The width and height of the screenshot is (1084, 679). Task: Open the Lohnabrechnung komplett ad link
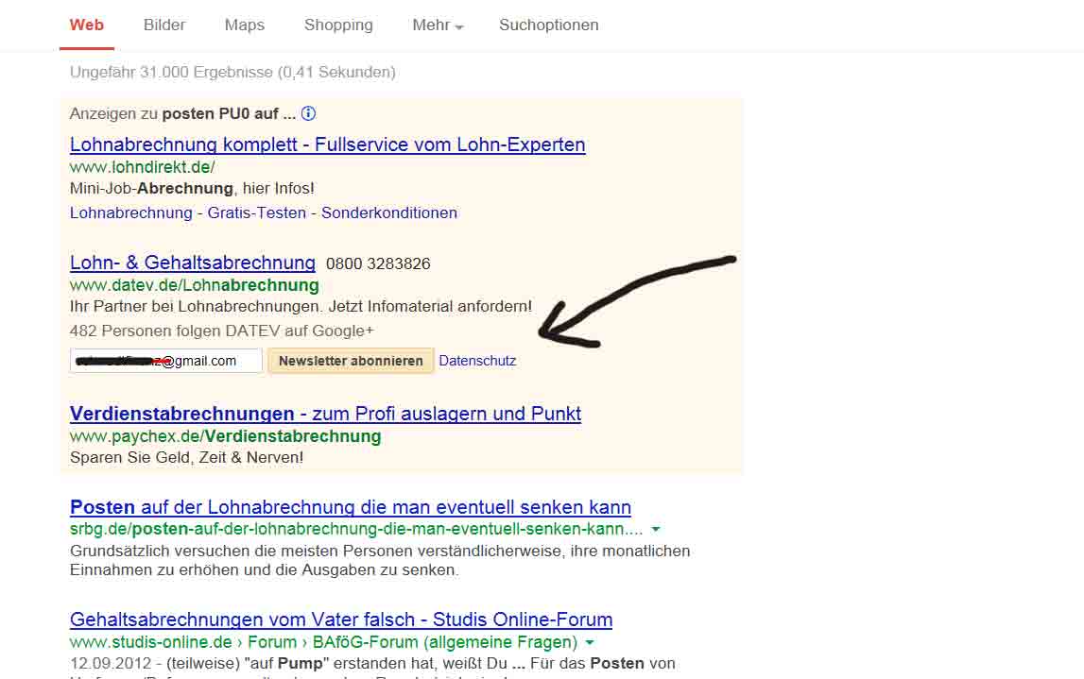tap(328, 144)
